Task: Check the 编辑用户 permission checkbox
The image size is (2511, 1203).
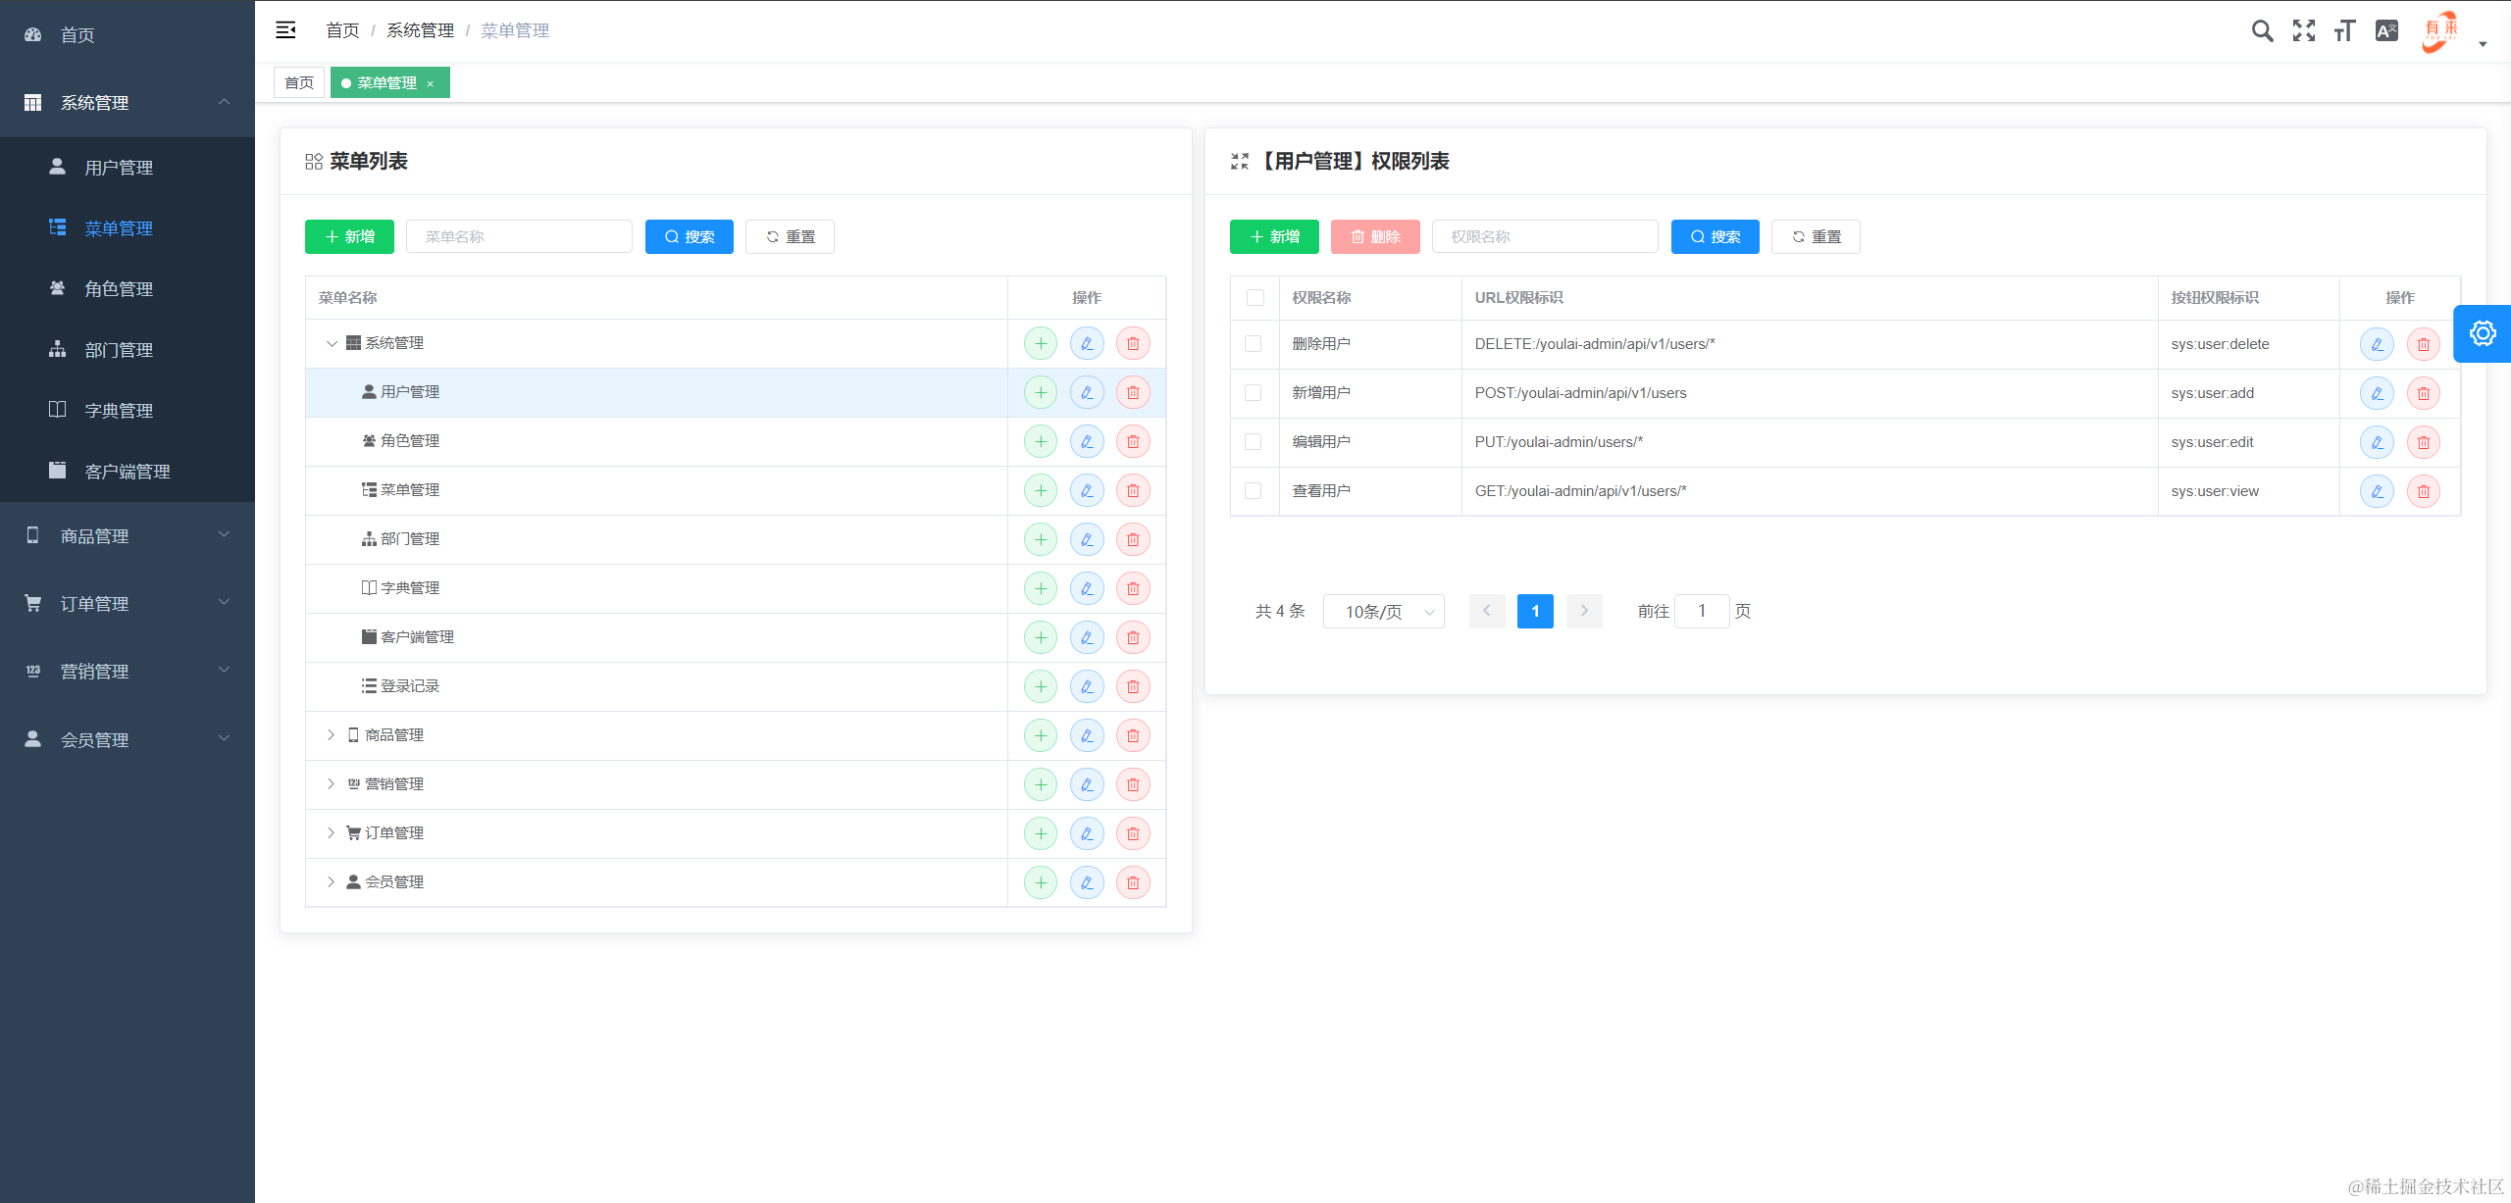Action: [1254, 442]
